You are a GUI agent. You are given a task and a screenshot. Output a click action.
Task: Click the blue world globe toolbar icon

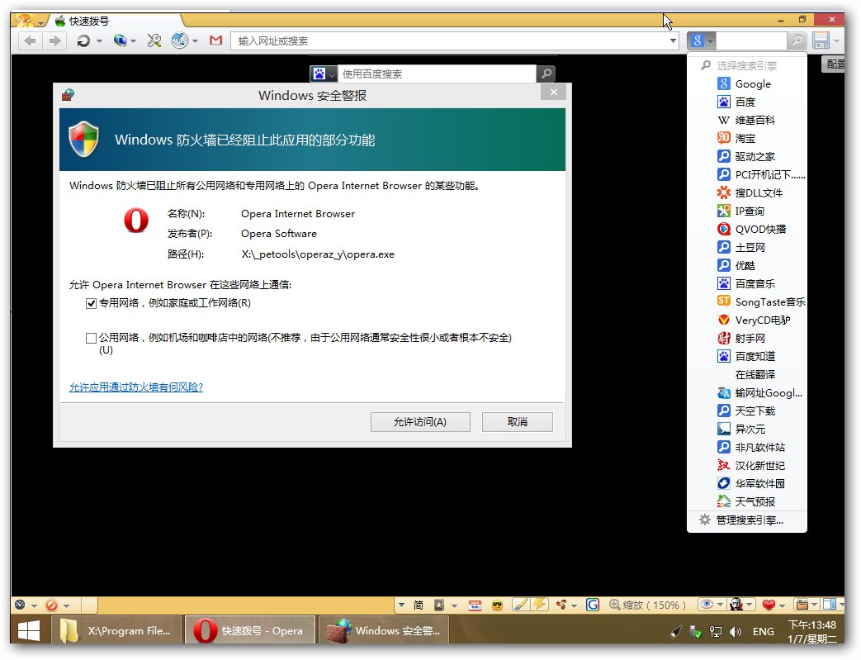tap(180, 40)
